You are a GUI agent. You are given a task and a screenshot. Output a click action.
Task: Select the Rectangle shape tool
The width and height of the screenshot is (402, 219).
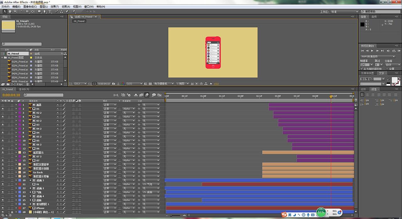click(40, 11)
